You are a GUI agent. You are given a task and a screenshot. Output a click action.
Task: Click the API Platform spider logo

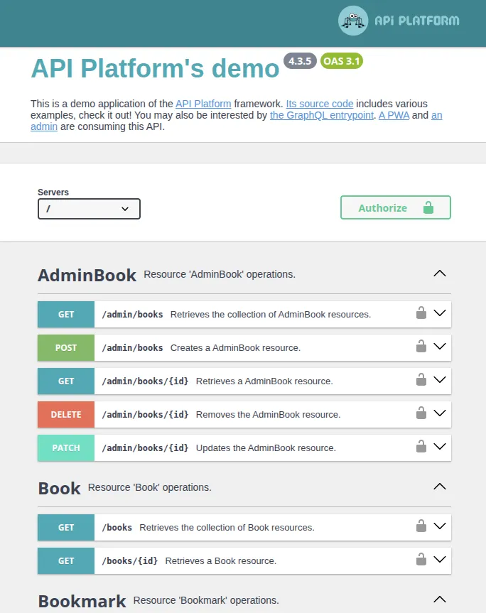tap(353, 21)
